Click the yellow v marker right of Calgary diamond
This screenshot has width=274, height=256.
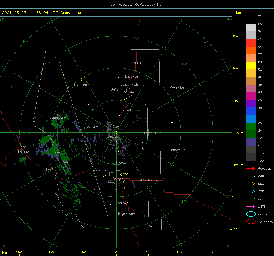(x=127, y=174)
